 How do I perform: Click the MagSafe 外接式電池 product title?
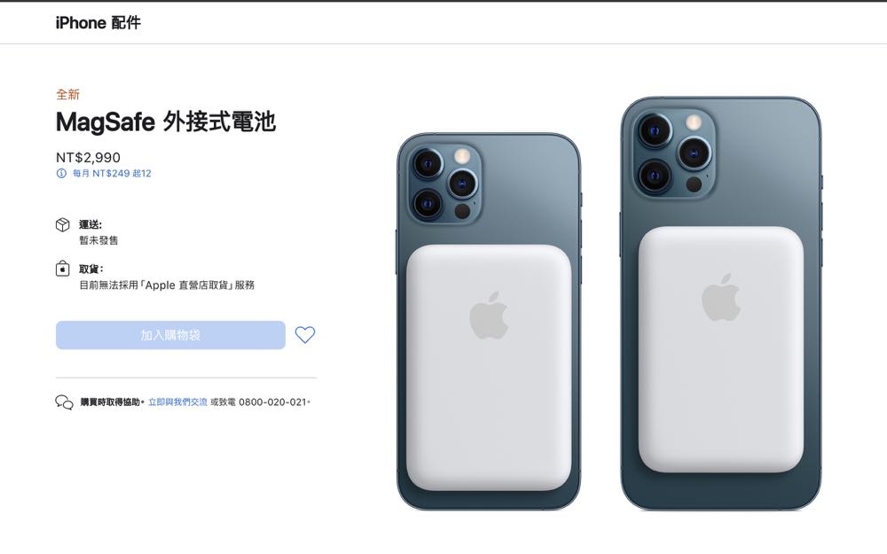(x=166, y=121)
